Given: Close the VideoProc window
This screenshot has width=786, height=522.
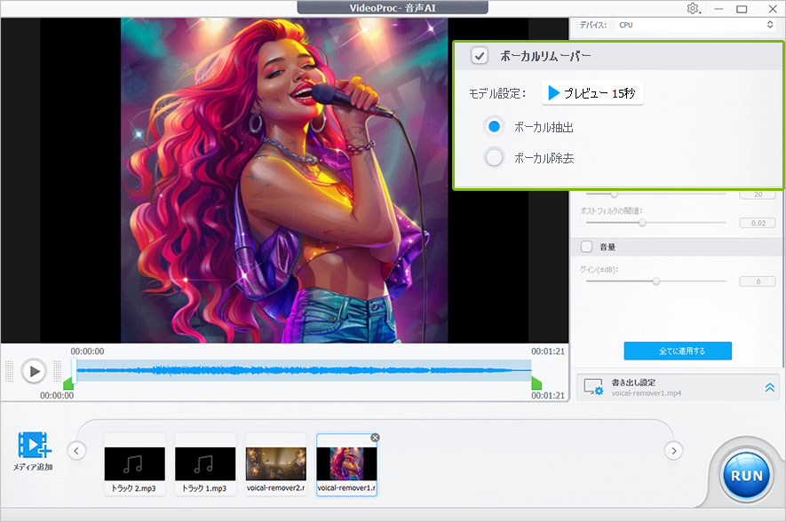Looking at the screenshot, I should point(773,9).
